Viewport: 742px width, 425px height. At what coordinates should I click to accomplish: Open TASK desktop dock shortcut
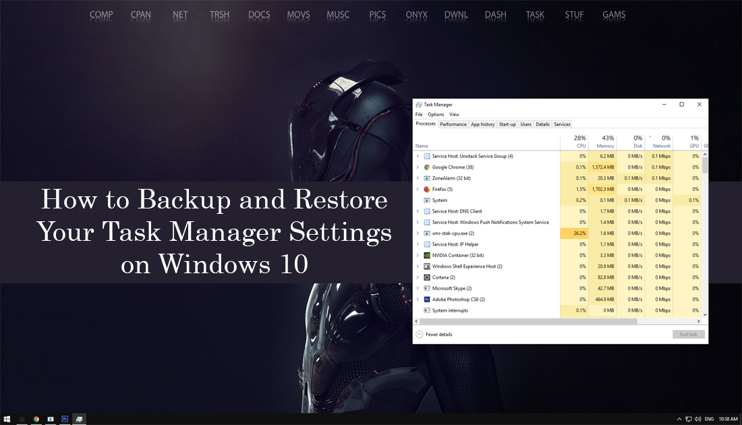[x=535, y=15]
